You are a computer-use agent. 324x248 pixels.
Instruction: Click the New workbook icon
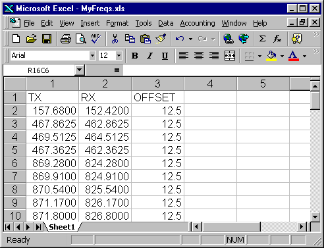[x=16, y=39]
